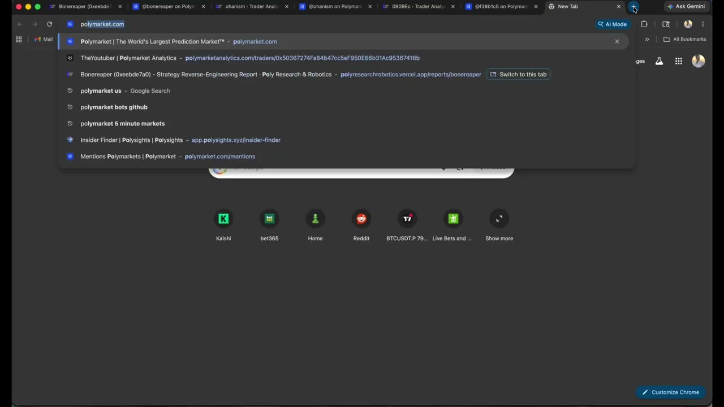
Task: Open the Mail bookmark
Action: click(x=44, y=39)
